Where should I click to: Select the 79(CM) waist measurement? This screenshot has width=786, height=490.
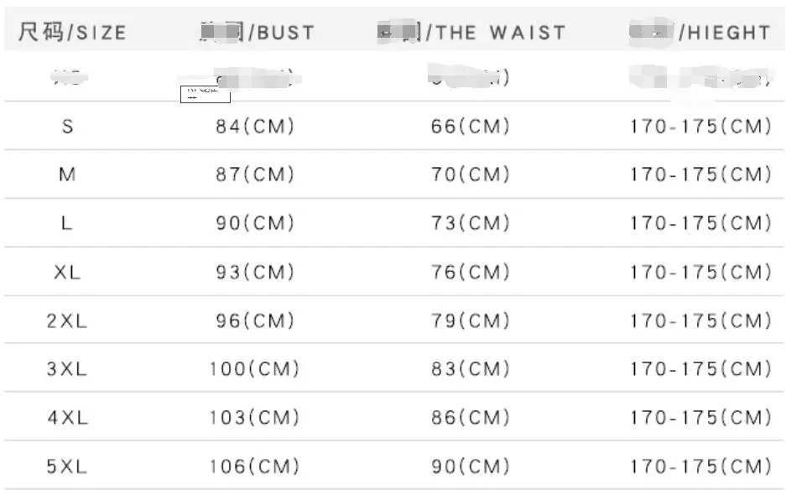[x=471, y=321]
